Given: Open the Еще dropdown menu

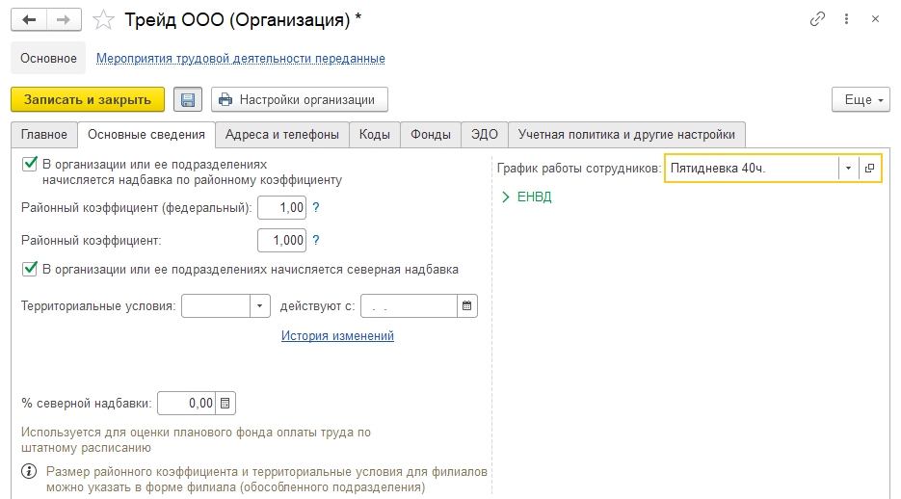Looking at the screenshot, I should tap(860, 99).
